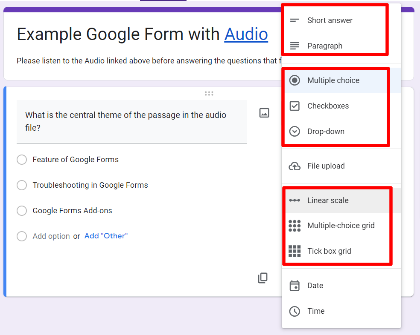Click the Add option radio circle
The height and width of the screenshot is (335, 420).
click(22, 236)
